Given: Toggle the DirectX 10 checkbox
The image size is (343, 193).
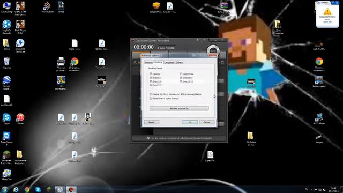Looking at the screenshot, I should click(181, 81).
